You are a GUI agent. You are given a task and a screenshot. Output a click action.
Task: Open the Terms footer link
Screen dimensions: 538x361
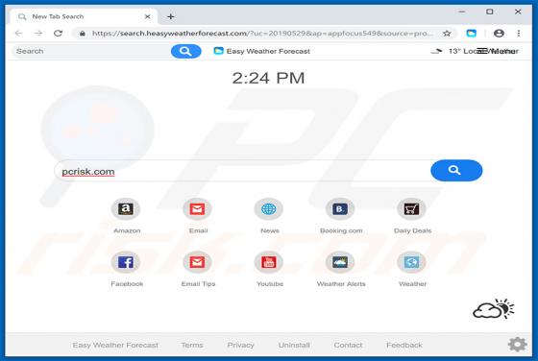192,346
